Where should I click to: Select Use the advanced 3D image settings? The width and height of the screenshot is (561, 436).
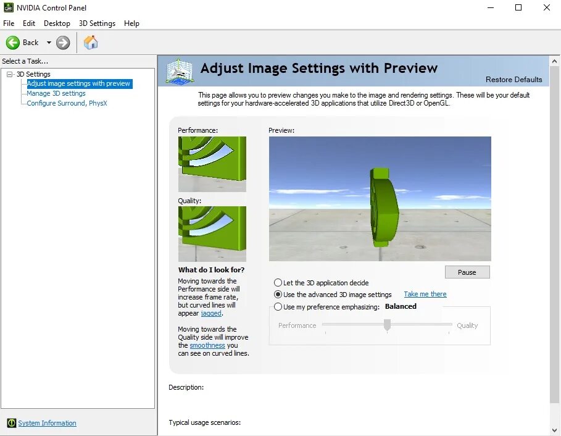pyautogui.click(x=278, y=294)
